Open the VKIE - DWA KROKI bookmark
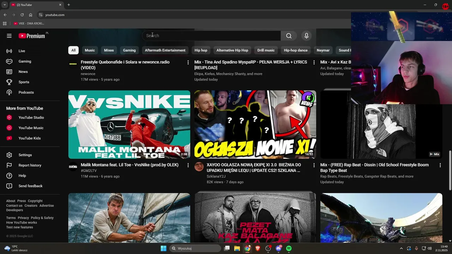Viewport: 452px width, 254px height. (x=29, y=24)
